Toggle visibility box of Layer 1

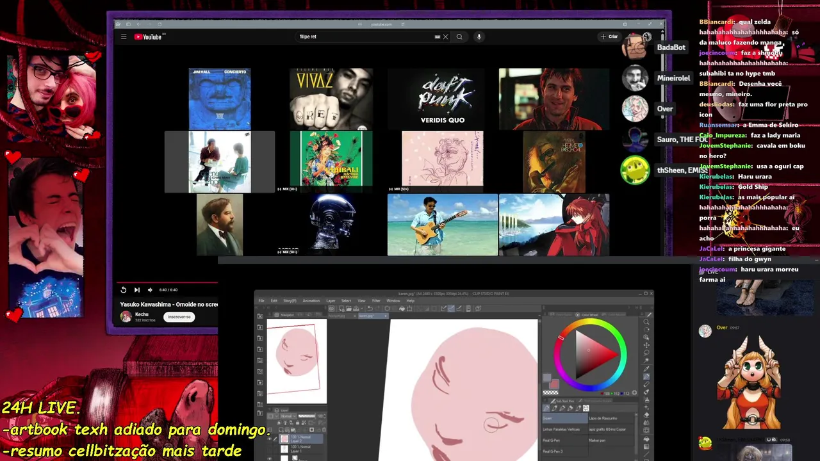(x=270, y=449)
